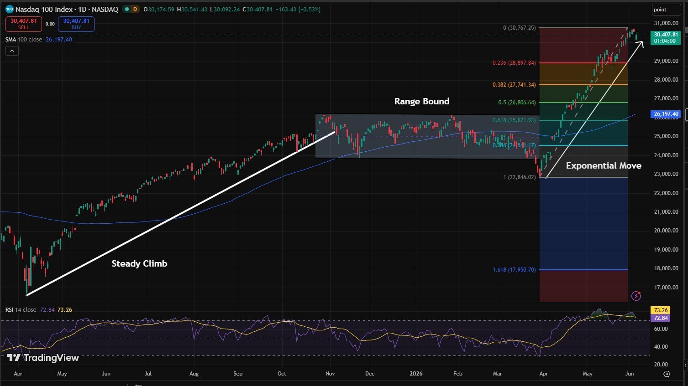Select the 'Steady Climb' text annotation
The image size is (688, 386).
click(139, 263)
